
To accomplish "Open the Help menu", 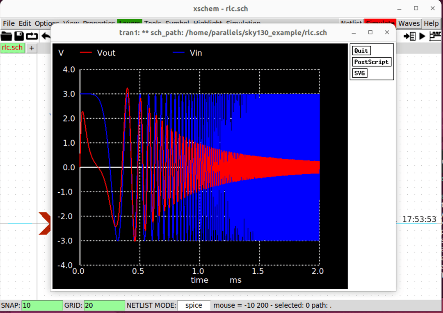I will click(431, 23).
